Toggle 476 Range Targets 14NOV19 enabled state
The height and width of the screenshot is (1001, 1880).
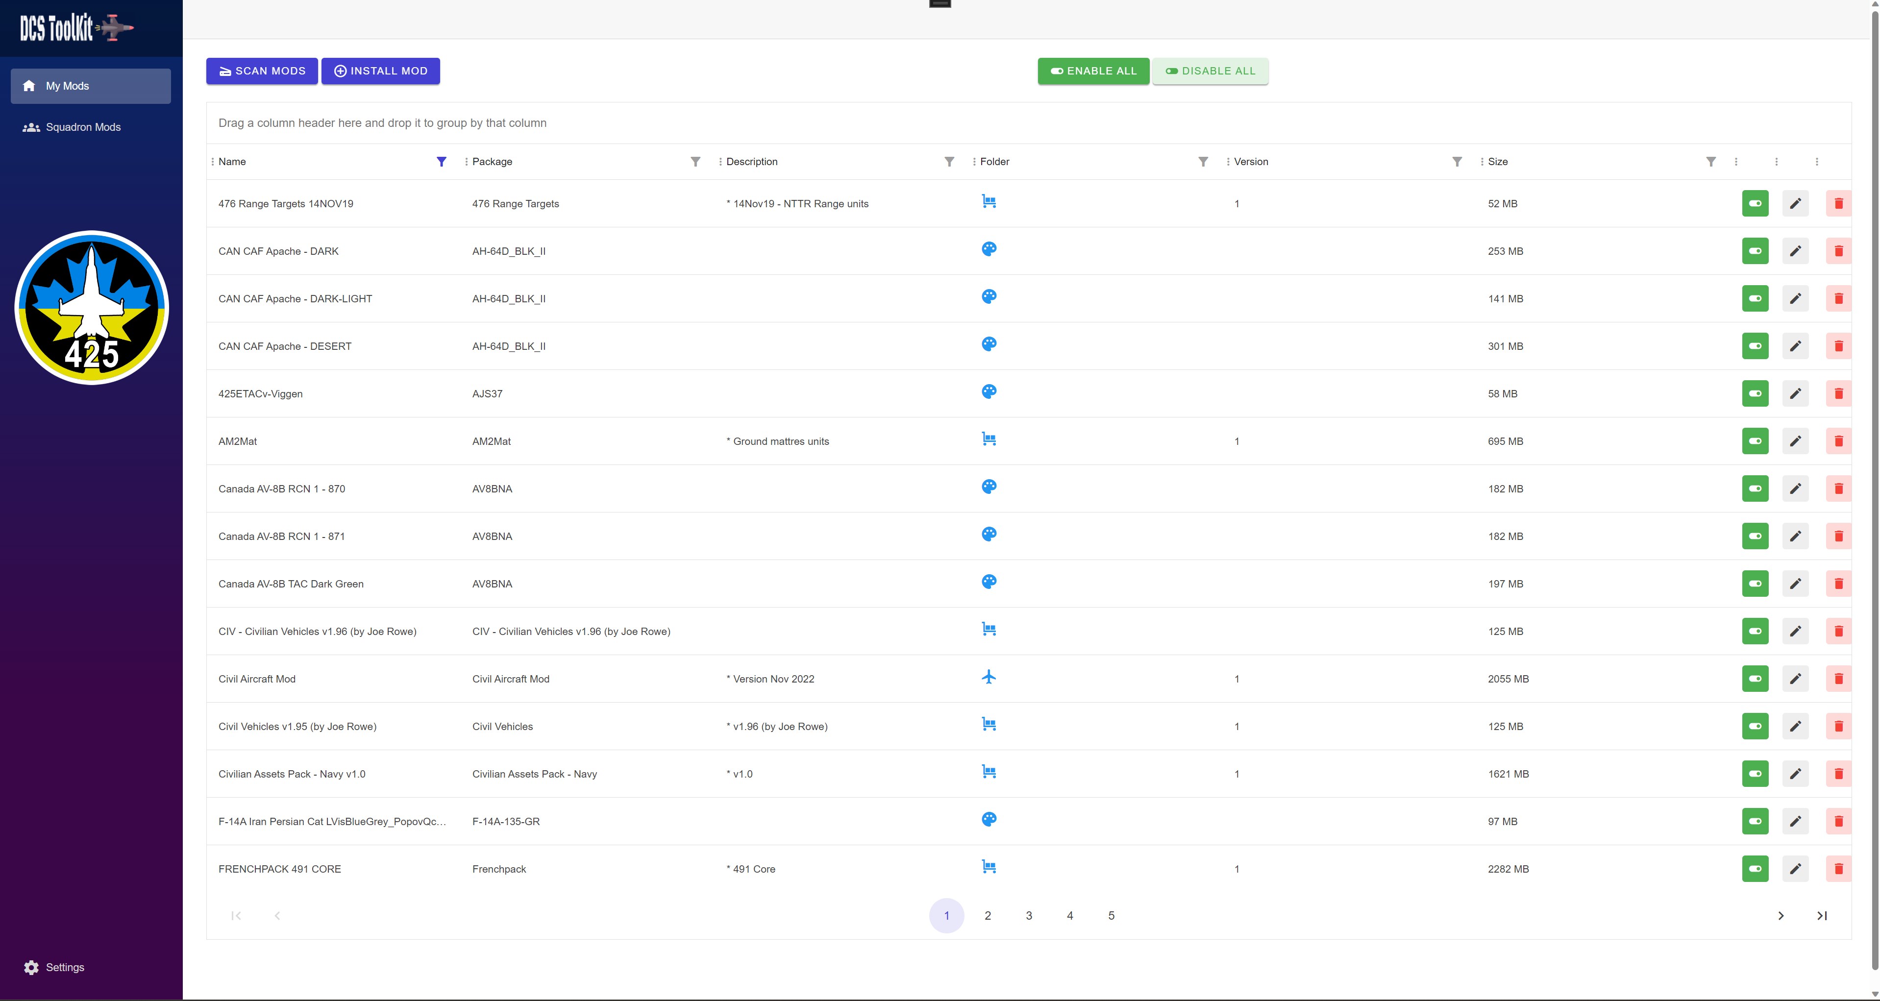tap(1755, 203)
